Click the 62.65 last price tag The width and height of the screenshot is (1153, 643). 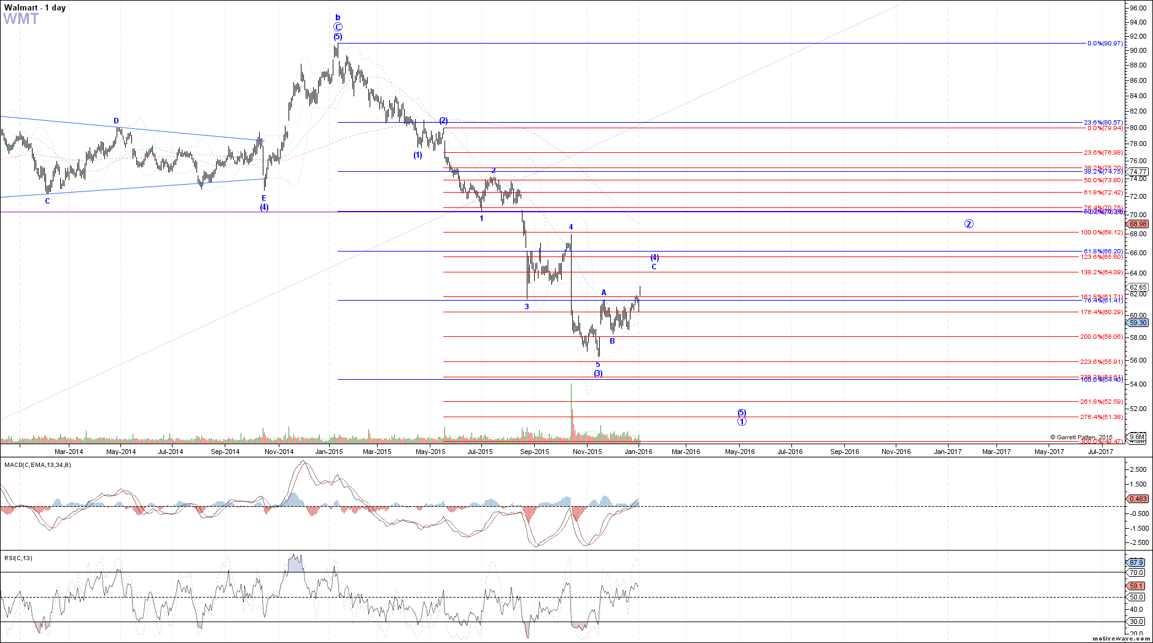[x=1138, y=287]
